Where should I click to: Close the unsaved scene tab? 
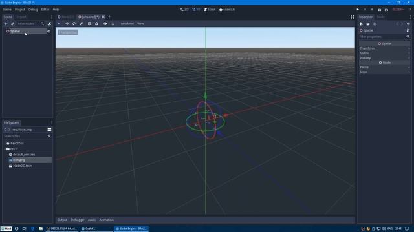(x=103, y=17)
